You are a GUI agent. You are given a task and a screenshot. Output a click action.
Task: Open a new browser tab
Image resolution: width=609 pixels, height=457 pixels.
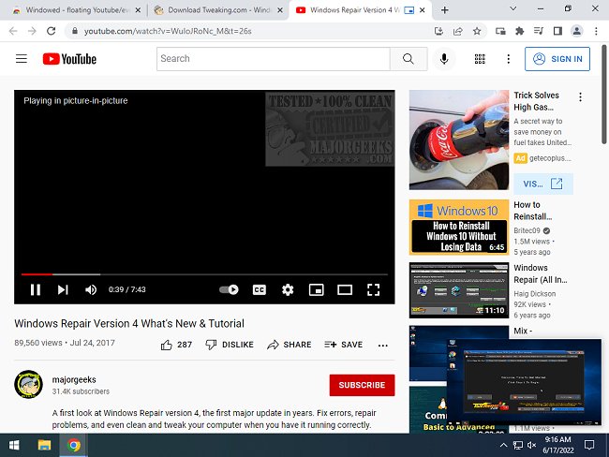click(x=445, y=10)
